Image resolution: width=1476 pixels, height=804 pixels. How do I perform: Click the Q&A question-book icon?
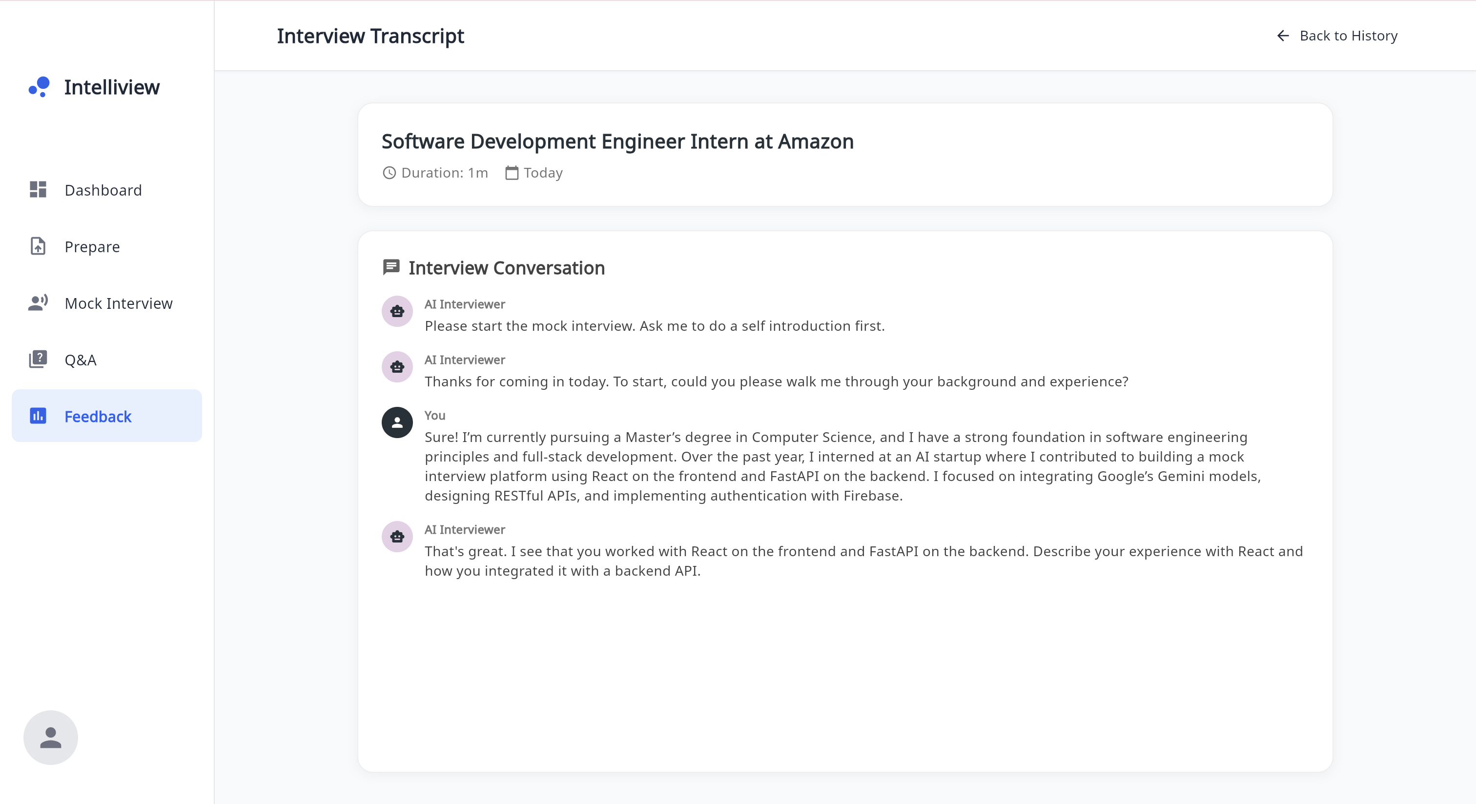click(38, 359)
